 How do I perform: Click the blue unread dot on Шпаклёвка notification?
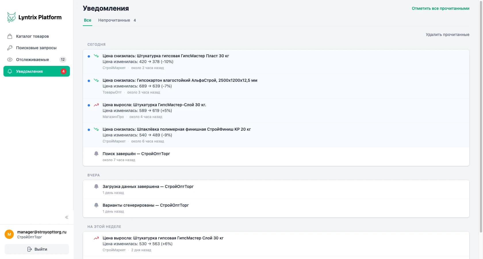click(89, 130)
